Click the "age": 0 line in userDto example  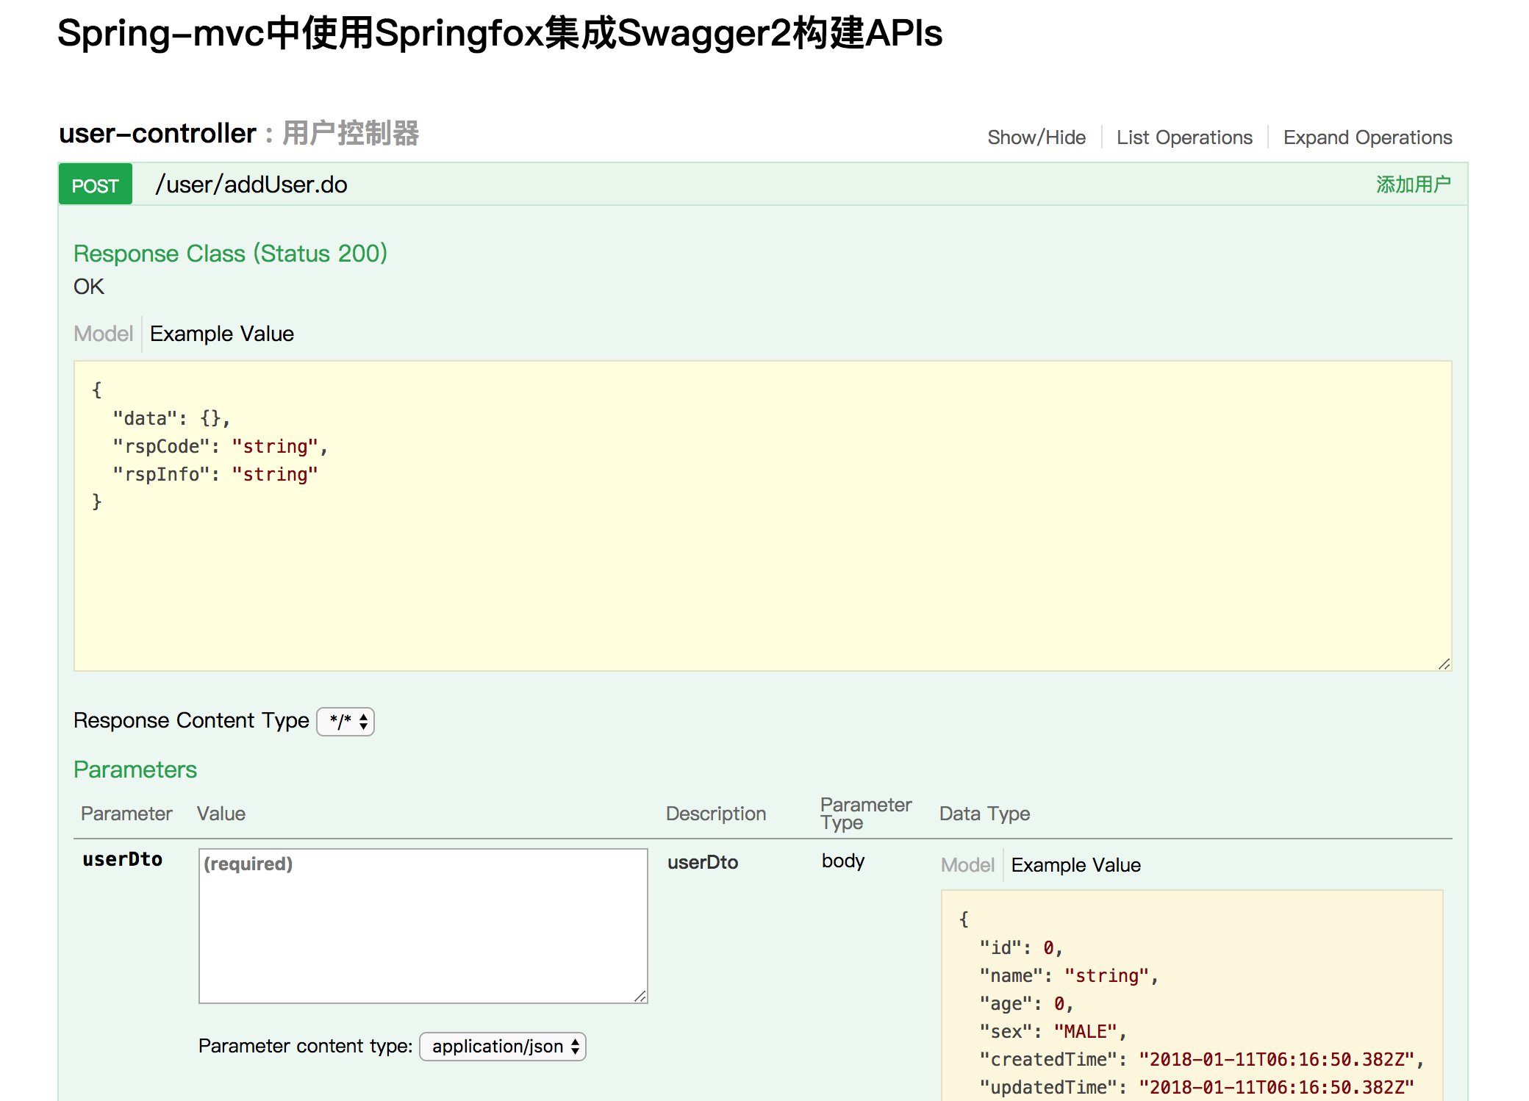1026,1003
